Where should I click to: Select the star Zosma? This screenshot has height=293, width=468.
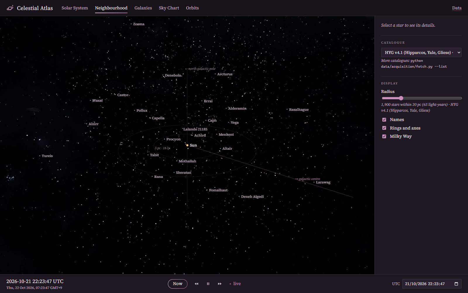(x=138, y=24)
